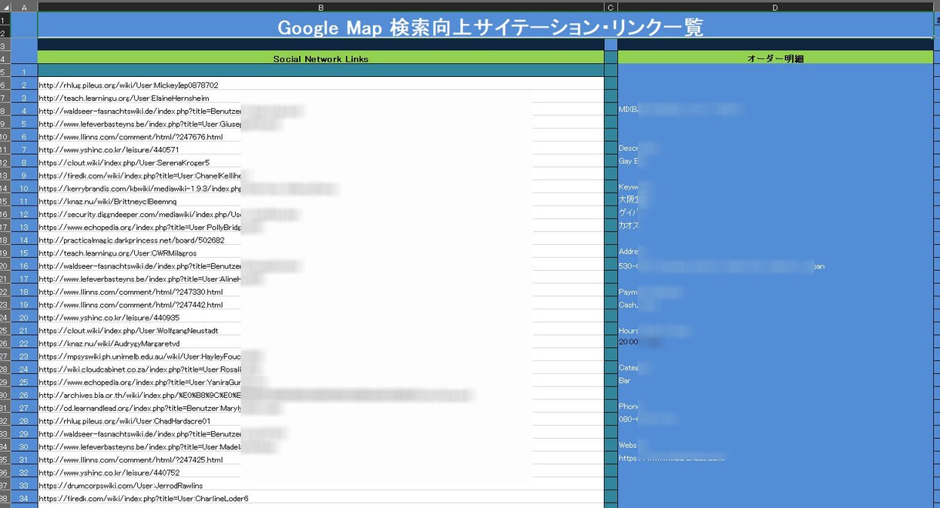
Task: Select row header 38
Action: pos(5,499)
